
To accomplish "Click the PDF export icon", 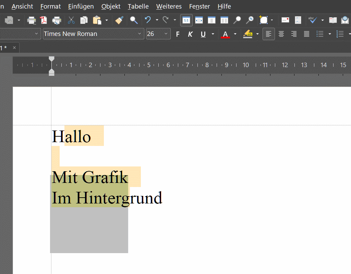I will pyautogui.click(x=44, y=20).
